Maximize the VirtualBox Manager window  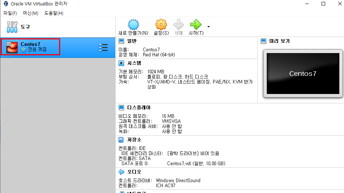click(x=323, y=4)
